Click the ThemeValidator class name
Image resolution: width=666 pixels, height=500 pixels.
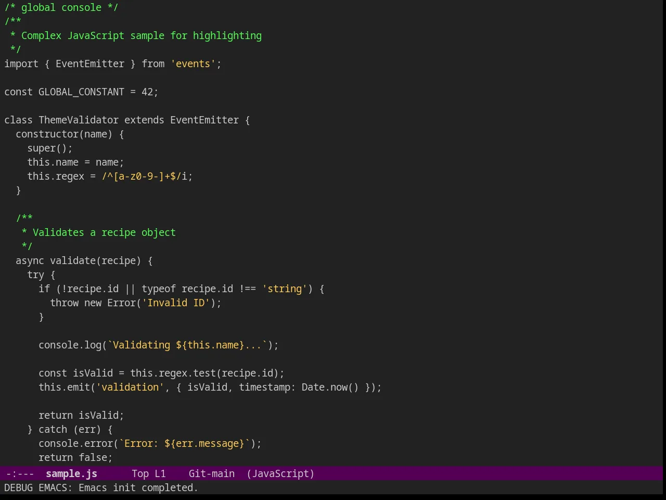(79, 120)
